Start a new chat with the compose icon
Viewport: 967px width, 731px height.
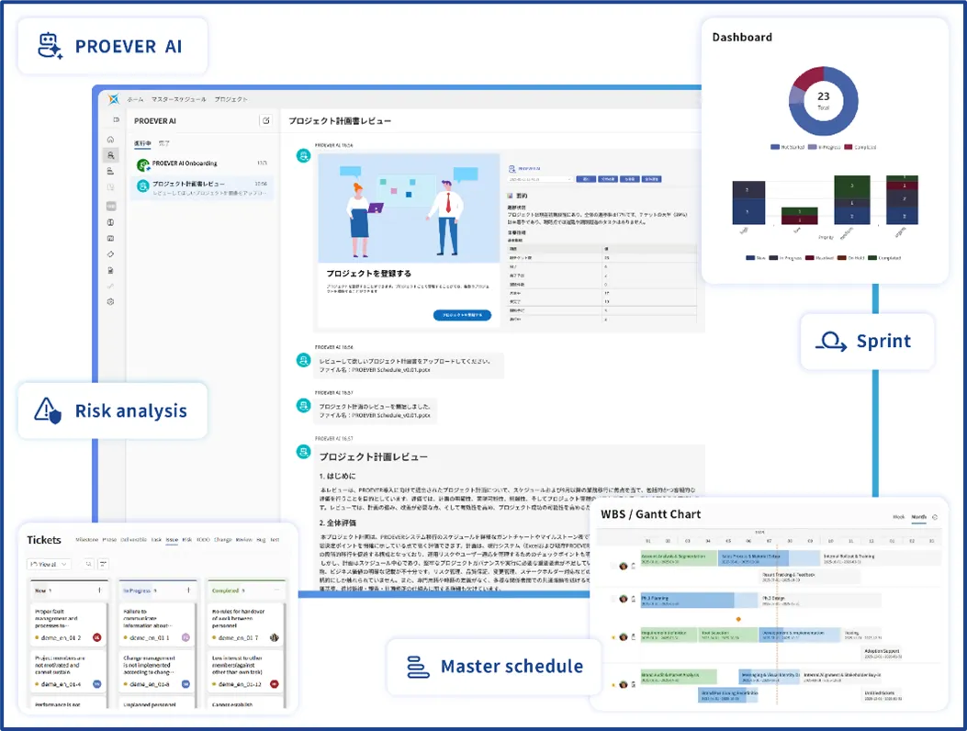[x=265, y=120]
